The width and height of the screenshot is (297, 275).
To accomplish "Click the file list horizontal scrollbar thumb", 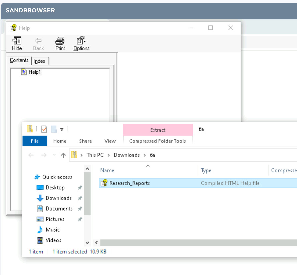I will coord(199,243).
